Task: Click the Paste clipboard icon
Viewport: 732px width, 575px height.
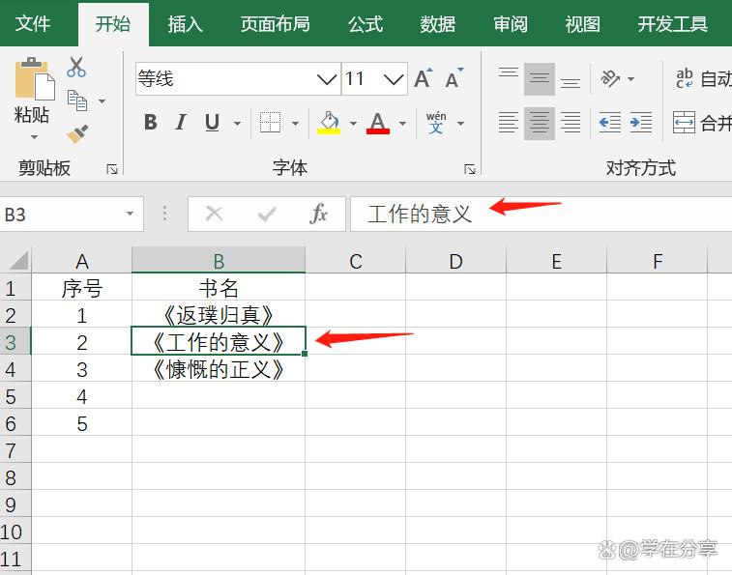Action: [35, 78]
